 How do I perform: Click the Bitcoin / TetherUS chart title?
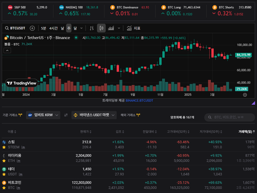(40, 38)
